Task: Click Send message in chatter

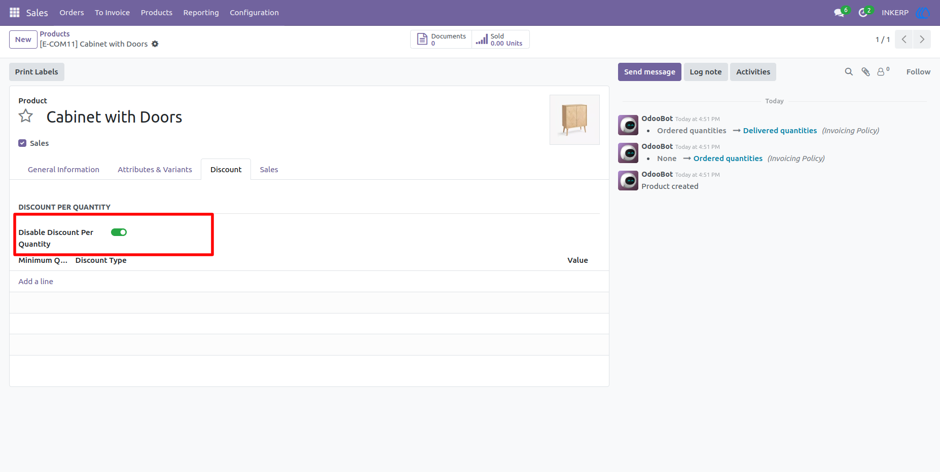Action: tap(649, 72)
